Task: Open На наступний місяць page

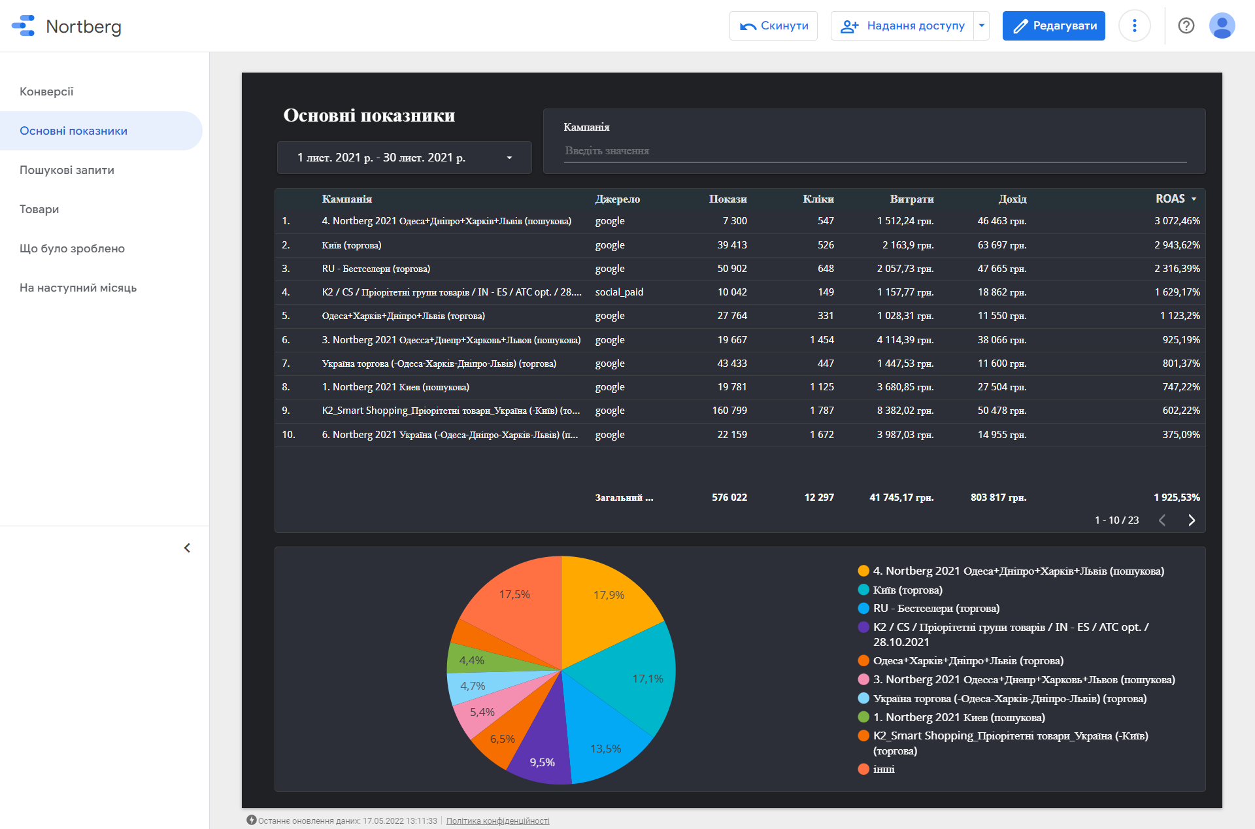Action: (x=78, y=288)
